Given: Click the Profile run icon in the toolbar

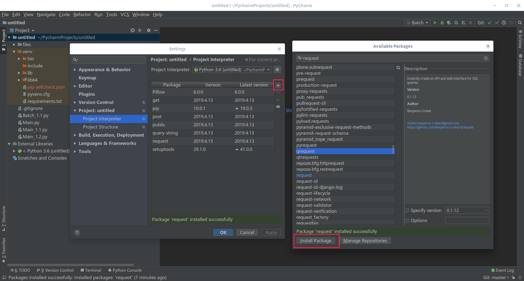Looking at the screenshot, I should 456,23.
